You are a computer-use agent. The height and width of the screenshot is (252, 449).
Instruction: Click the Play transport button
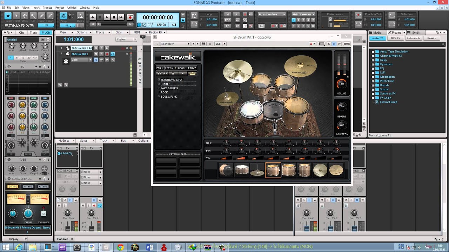pos(107,17)
